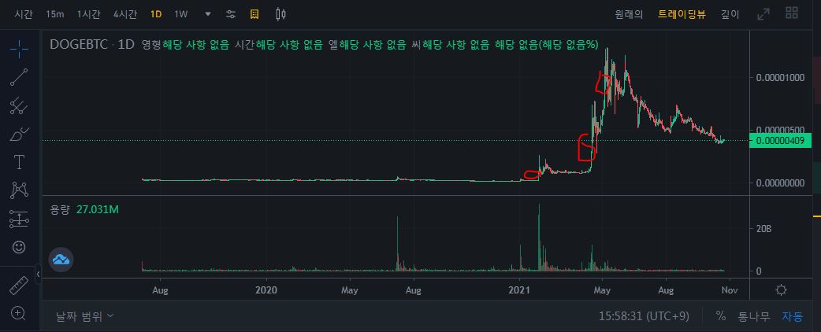Select the Text annotation tool
Image resolution: width=821 pixels, height=332 pixels.
tap(20, 163)
